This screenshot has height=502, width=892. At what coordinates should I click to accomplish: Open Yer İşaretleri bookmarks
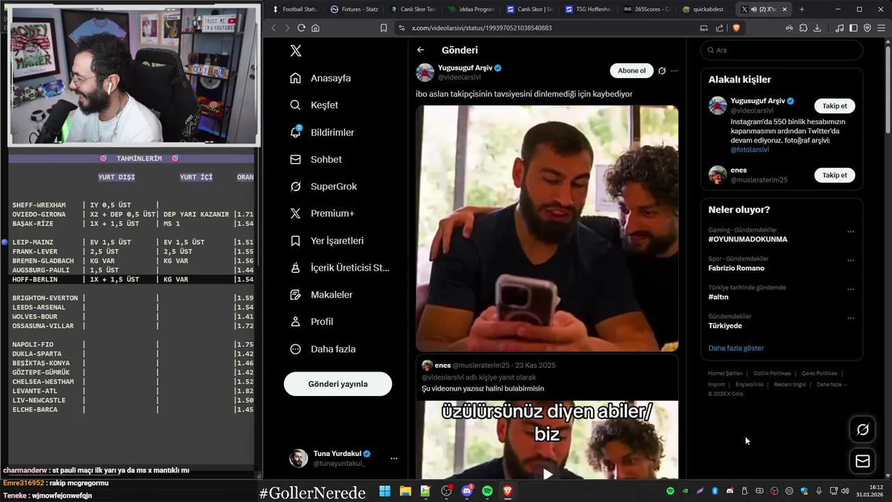click(327, 241)
